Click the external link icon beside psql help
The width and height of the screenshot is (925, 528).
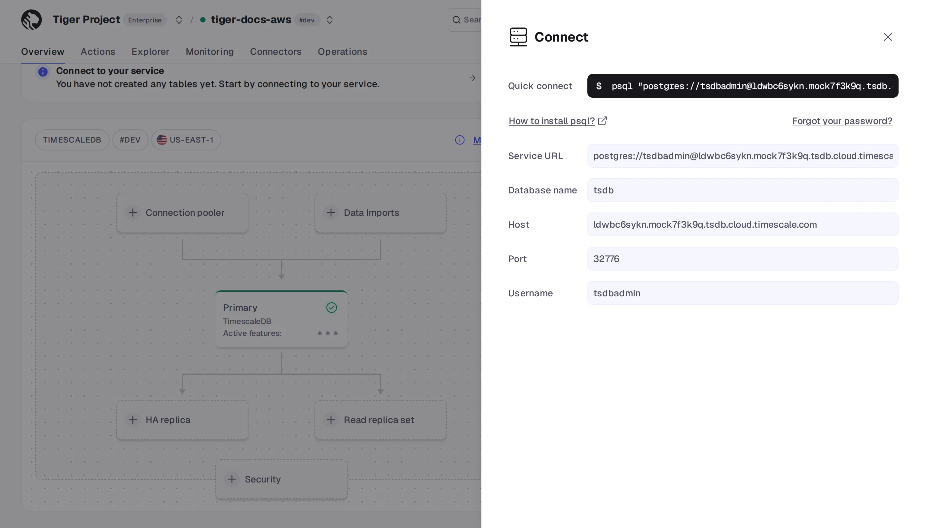coord(602,121)
